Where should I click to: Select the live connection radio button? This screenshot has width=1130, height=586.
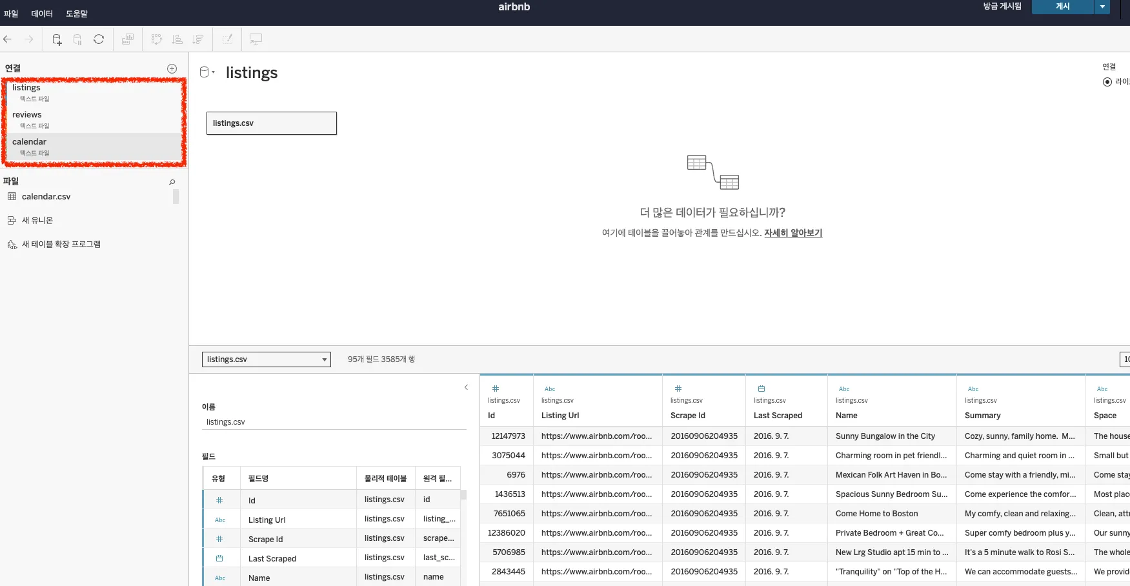pos(1107,82)
